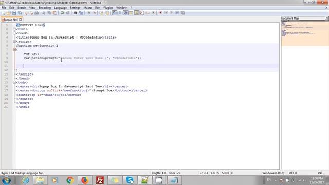
Task: Stop macro recording with Stop icon
Action: tap(166, 13)
